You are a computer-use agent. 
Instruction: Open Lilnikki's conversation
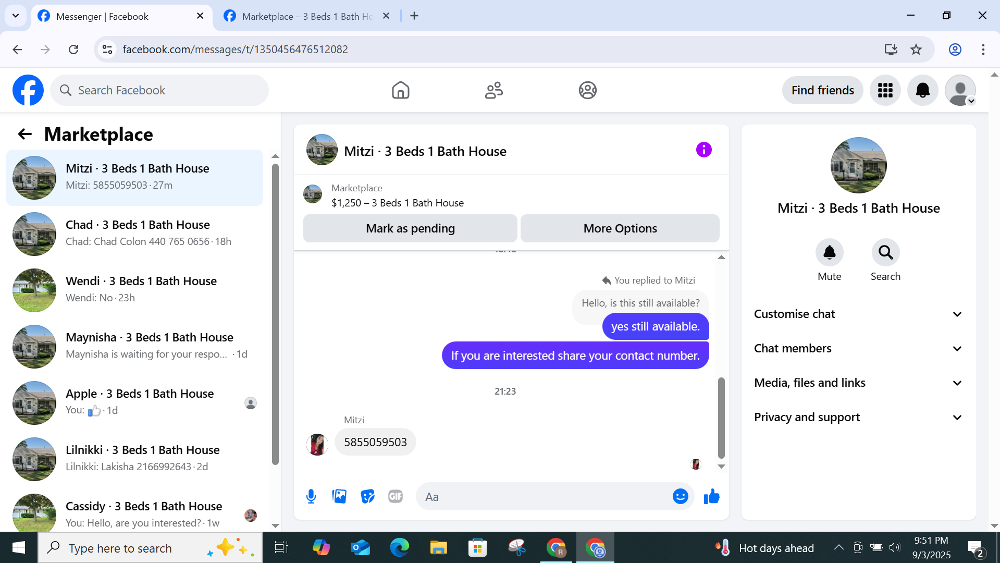tap(134, 459)
